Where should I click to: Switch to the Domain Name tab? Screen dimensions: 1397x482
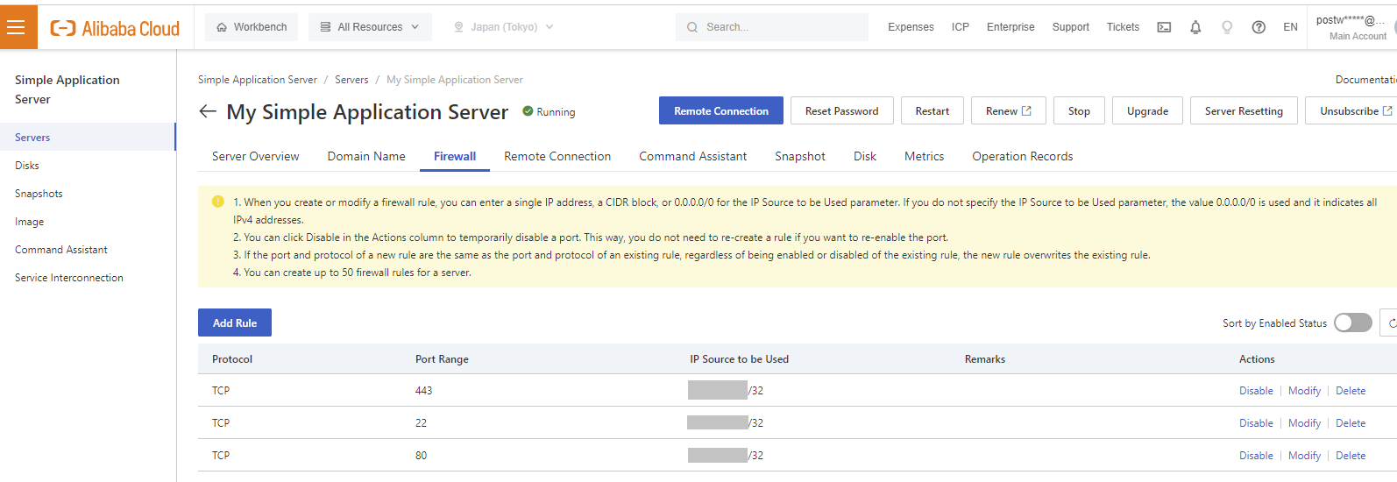click(366, 156)
